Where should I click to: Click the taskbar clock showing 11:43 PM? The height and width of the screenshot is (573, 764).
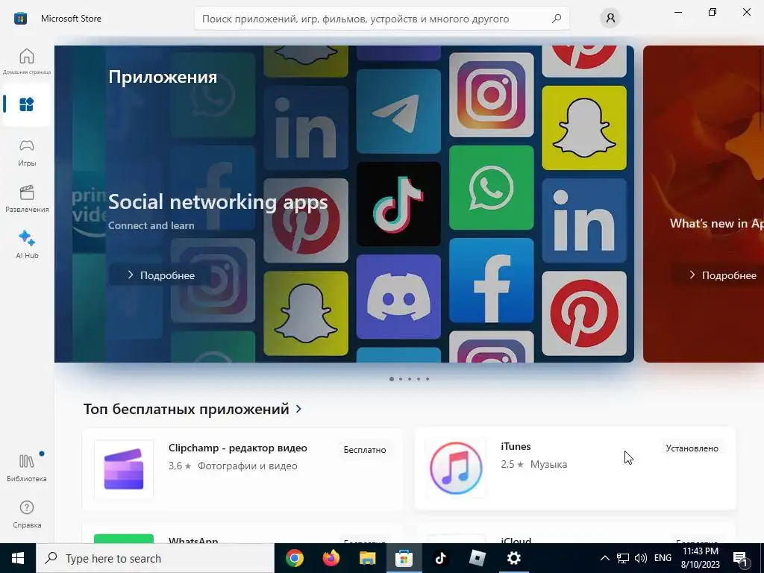coord(700,558)
